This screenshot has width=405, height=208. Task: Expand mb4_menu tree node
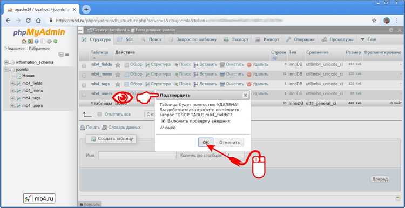click(12, 91)
